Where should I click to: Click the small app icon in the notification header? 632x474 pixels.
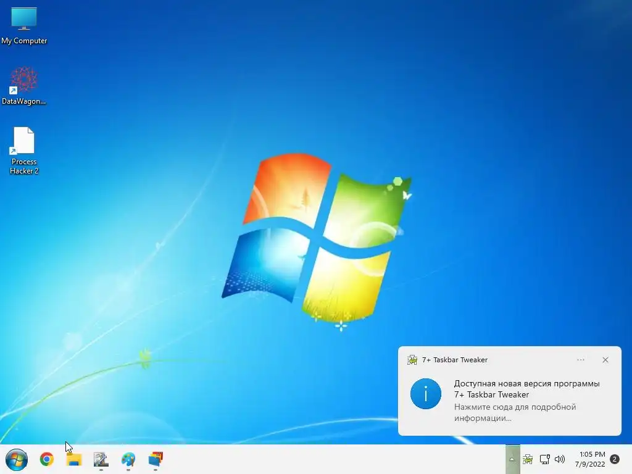coord(412,360)
